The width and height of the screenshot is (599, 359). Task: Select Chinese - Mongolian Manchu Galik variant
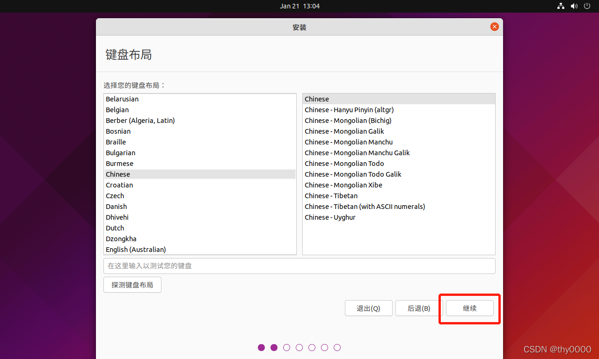[x=399, y=153]
